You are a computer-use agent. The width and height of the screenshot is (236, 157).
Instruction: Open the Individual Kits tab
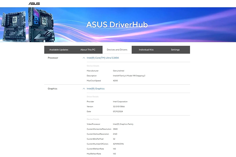coord(146,49)
